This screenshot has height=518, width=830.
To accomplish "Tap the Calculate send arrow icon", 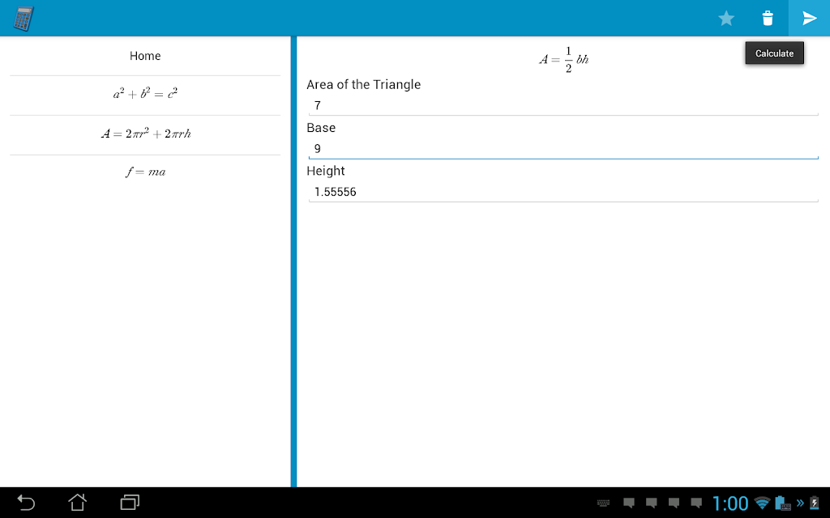I will click(810, 19).
